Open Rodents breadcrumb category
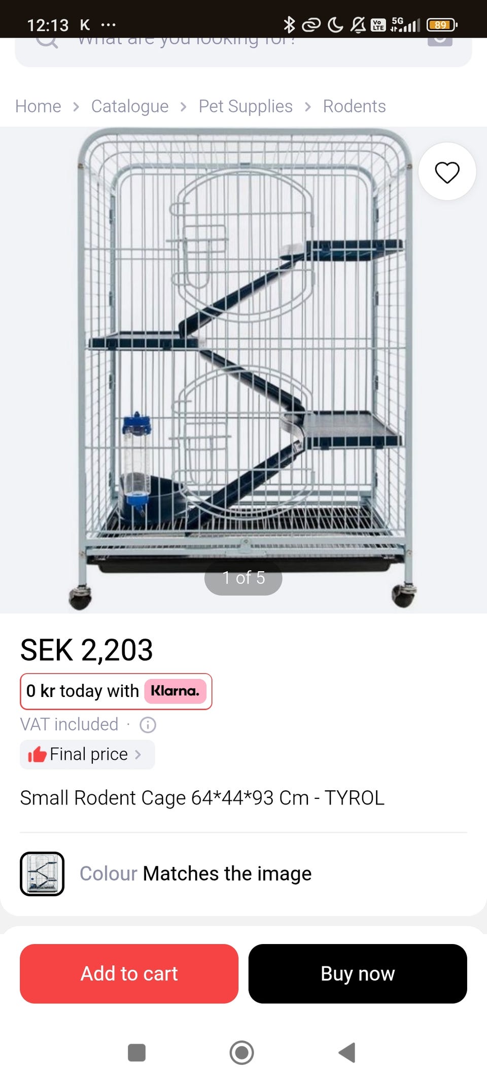 pos(354,107)
